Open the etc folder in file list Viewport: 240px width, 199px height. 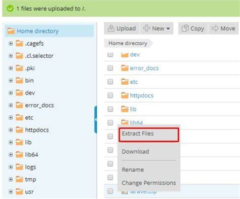point(134,82)
